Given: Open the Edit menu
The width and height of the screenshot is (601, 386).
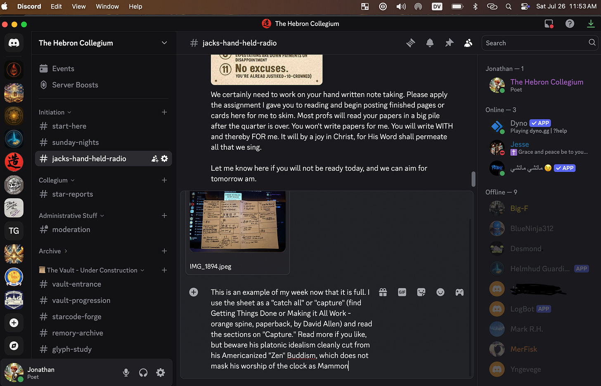Looking at the screenshot, I should point(56,6).
